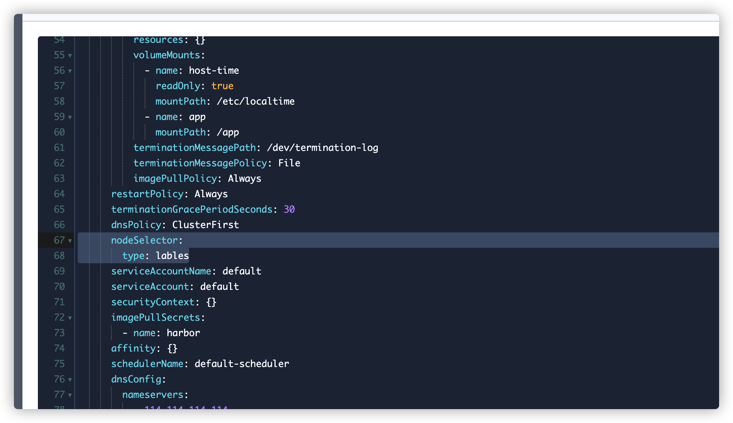The width and height of the screenshot is (733, 423).
Task: Click restartPolicy key
Action: 147,194
